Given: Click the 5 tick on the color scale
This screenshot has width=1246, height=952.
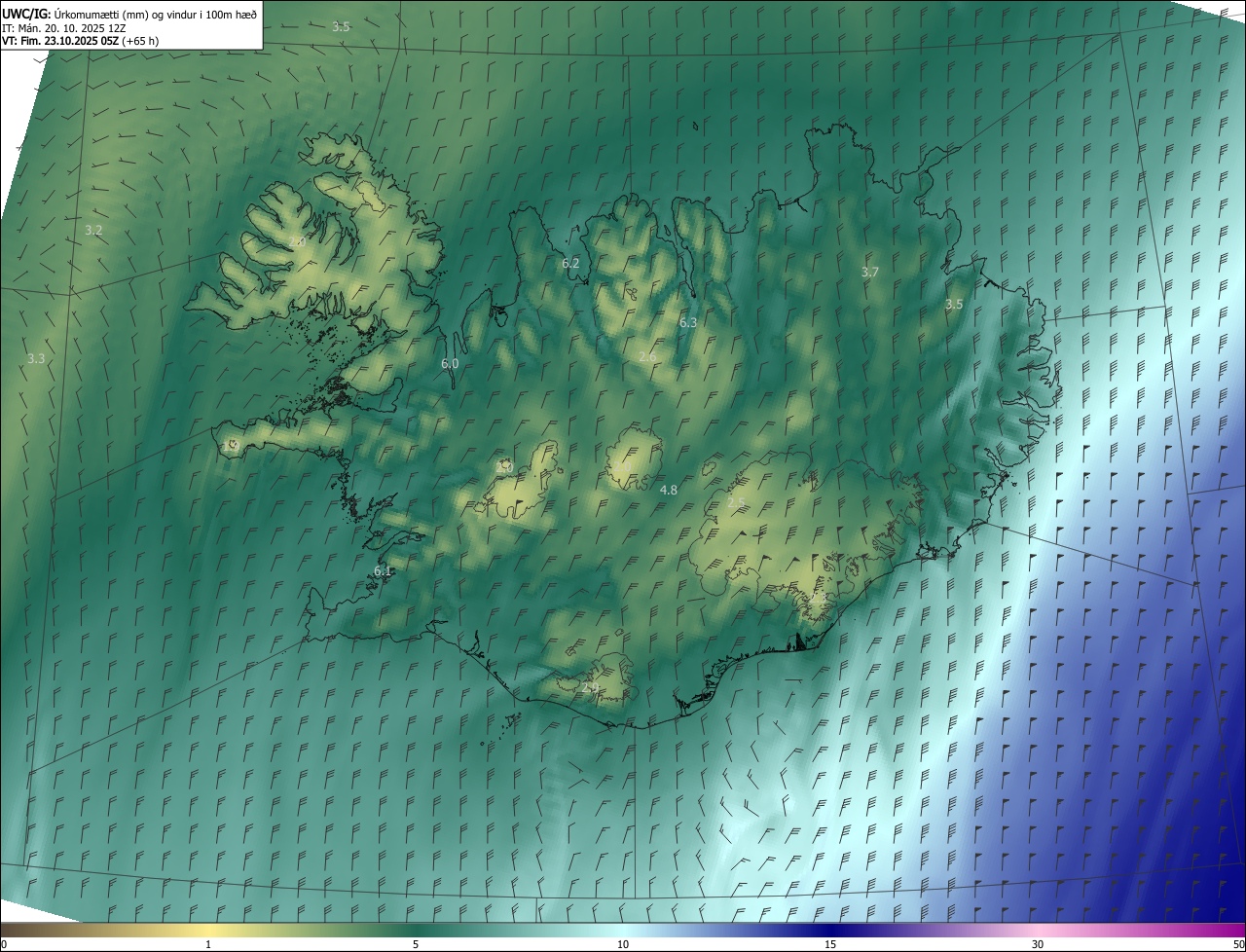Looking at the screenshot, I should (x=416, y=944).
